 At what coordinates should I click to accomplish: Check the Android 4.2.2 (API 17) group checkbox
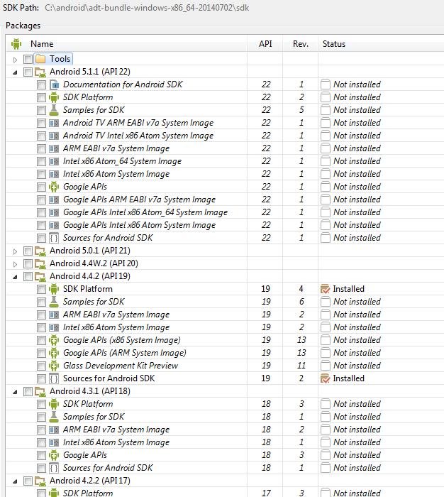click(x=28, y=481)
